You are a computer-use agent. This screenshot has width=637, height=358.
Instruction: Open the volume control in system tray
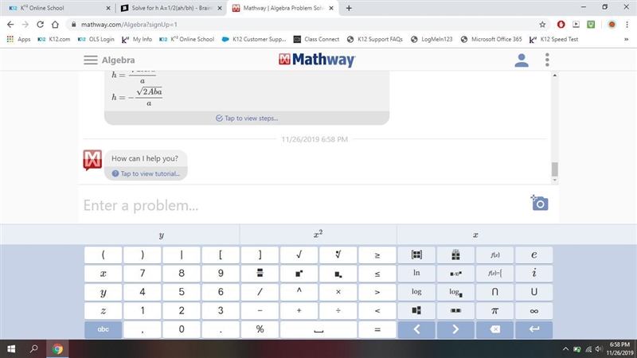pos(599,349)
